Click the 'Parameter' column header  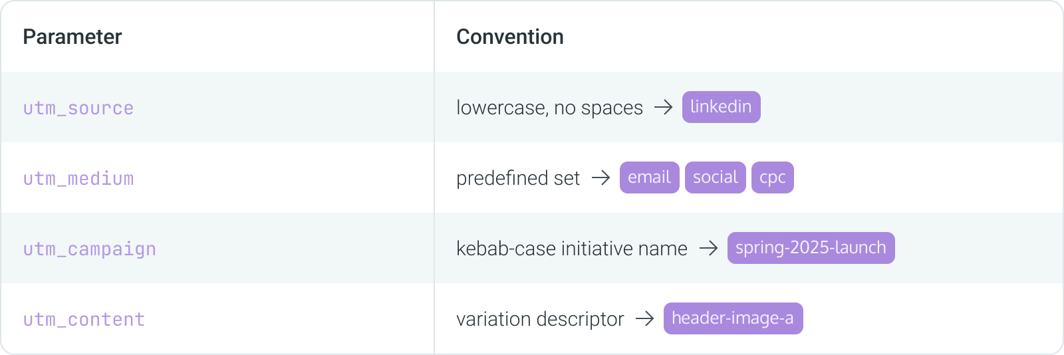point(72,37)
